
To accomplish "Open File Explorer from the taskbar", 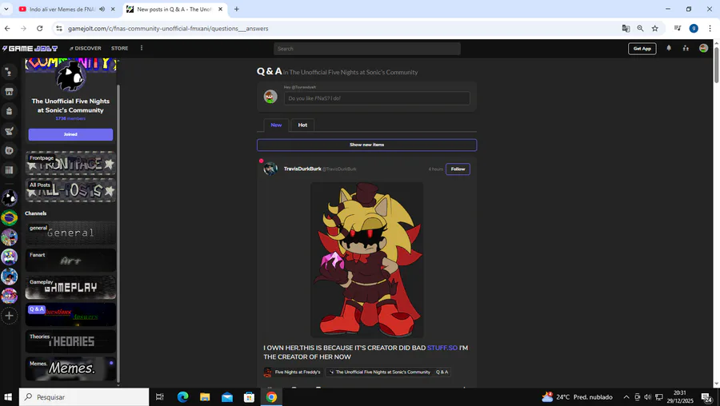I will click(x=205, y=397).
